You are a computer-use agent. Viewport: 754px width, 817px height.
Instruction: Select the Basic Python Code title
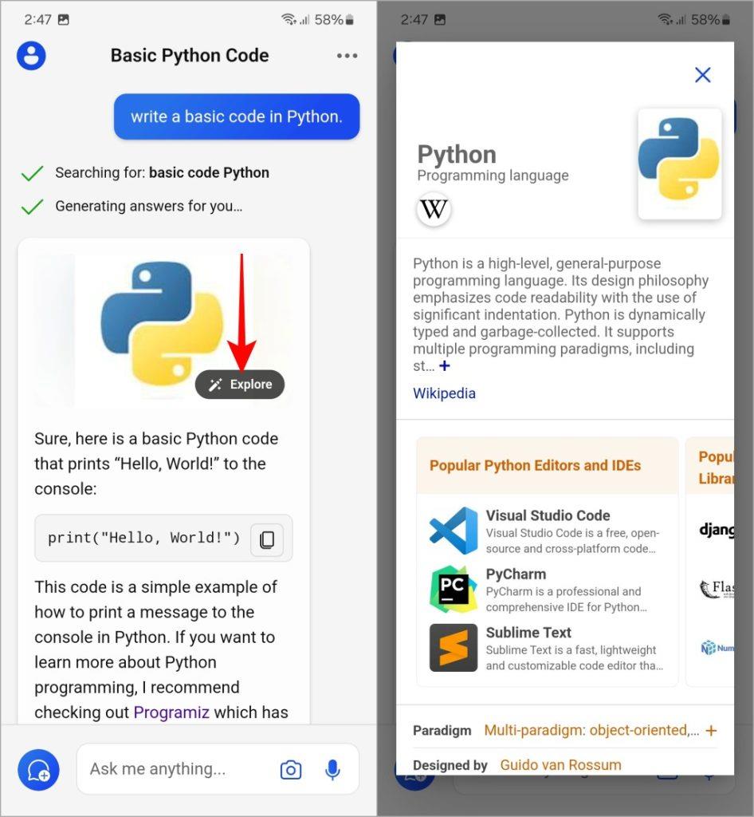click(190, 56)
